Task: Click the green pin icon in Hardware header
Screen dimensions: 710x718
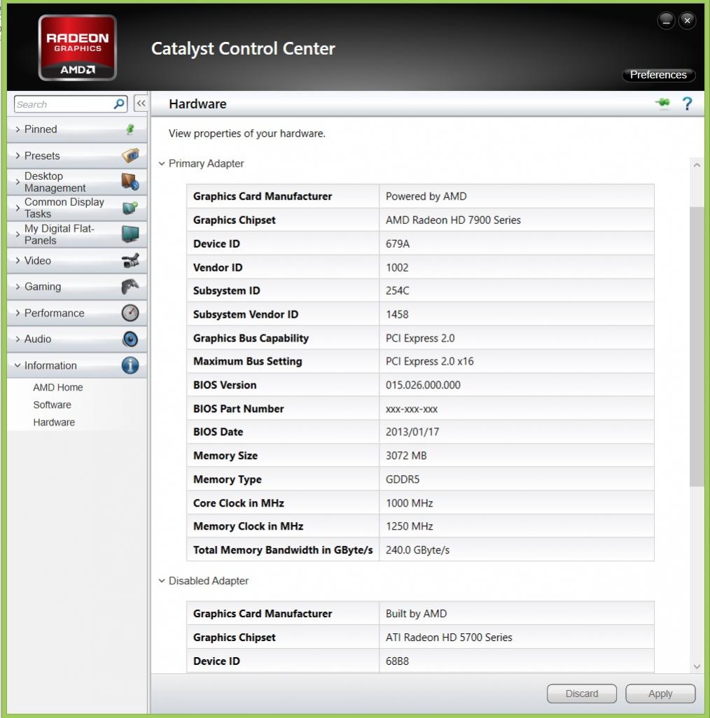Action: tap(662, 104)
